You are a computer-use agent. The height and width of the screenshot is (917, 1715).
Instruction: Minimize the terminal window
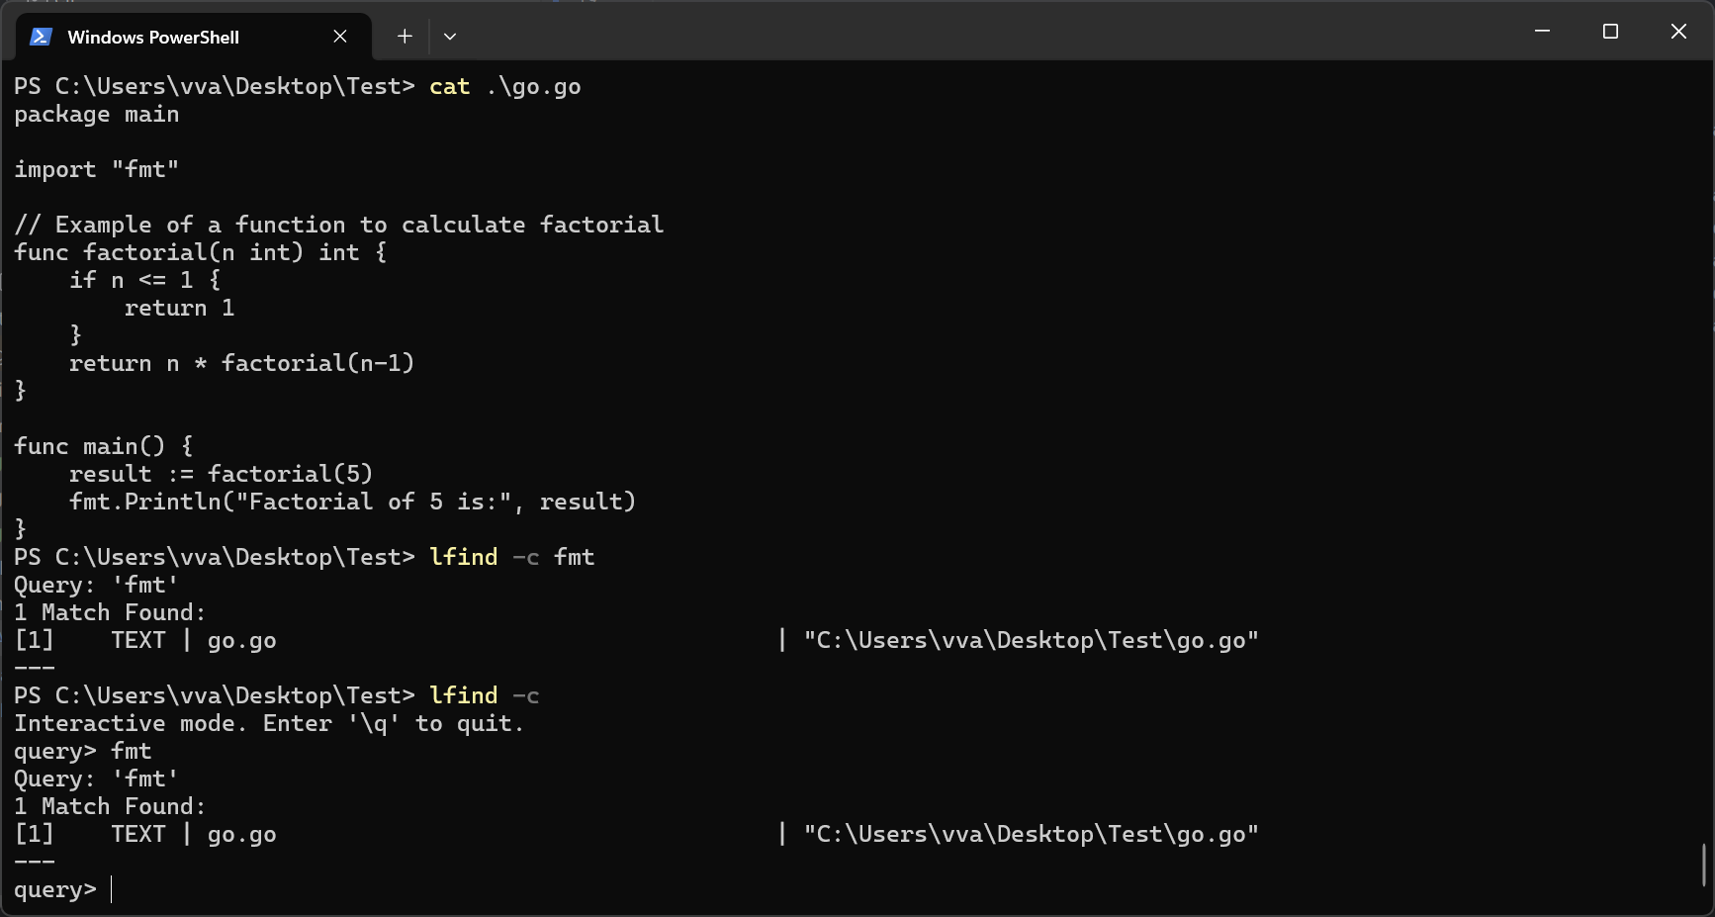[x=1542, y=32]
